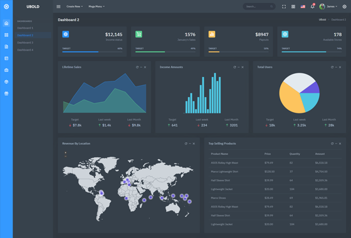
Task: Collapse the Revenue By Location card
Action: [190, 143]
